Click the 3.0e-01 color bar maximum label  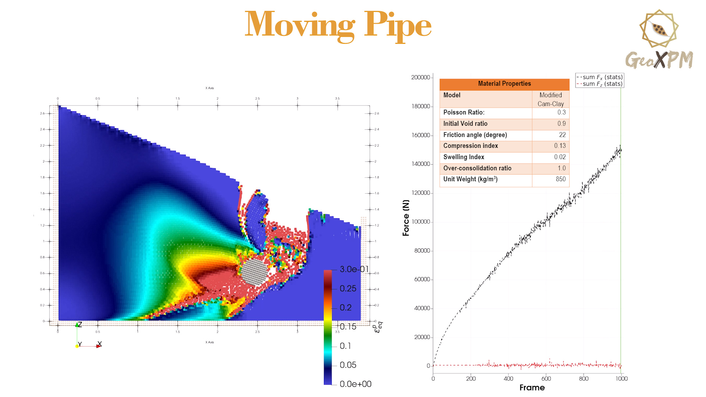(354, 269)
